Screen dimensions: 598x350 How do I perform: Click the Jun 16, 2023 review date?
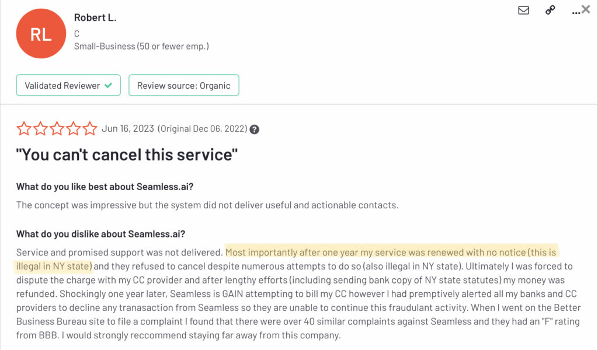pos(128,129)
